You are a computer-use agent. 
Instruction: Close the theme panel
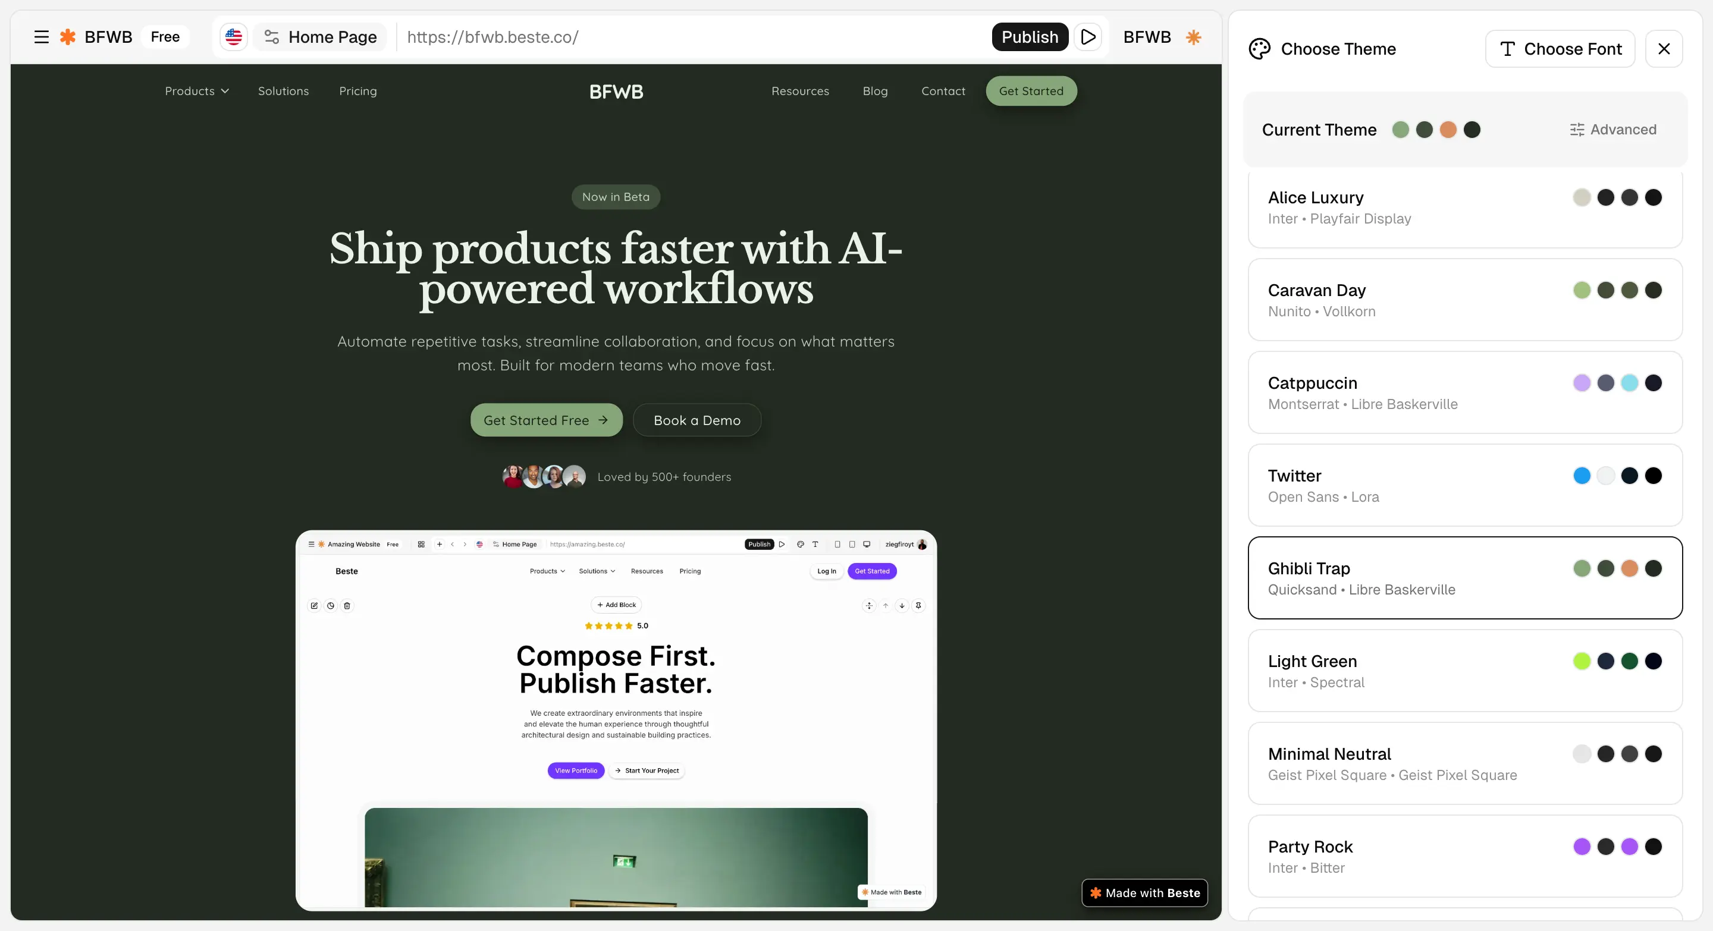[x=1664, y=49]
